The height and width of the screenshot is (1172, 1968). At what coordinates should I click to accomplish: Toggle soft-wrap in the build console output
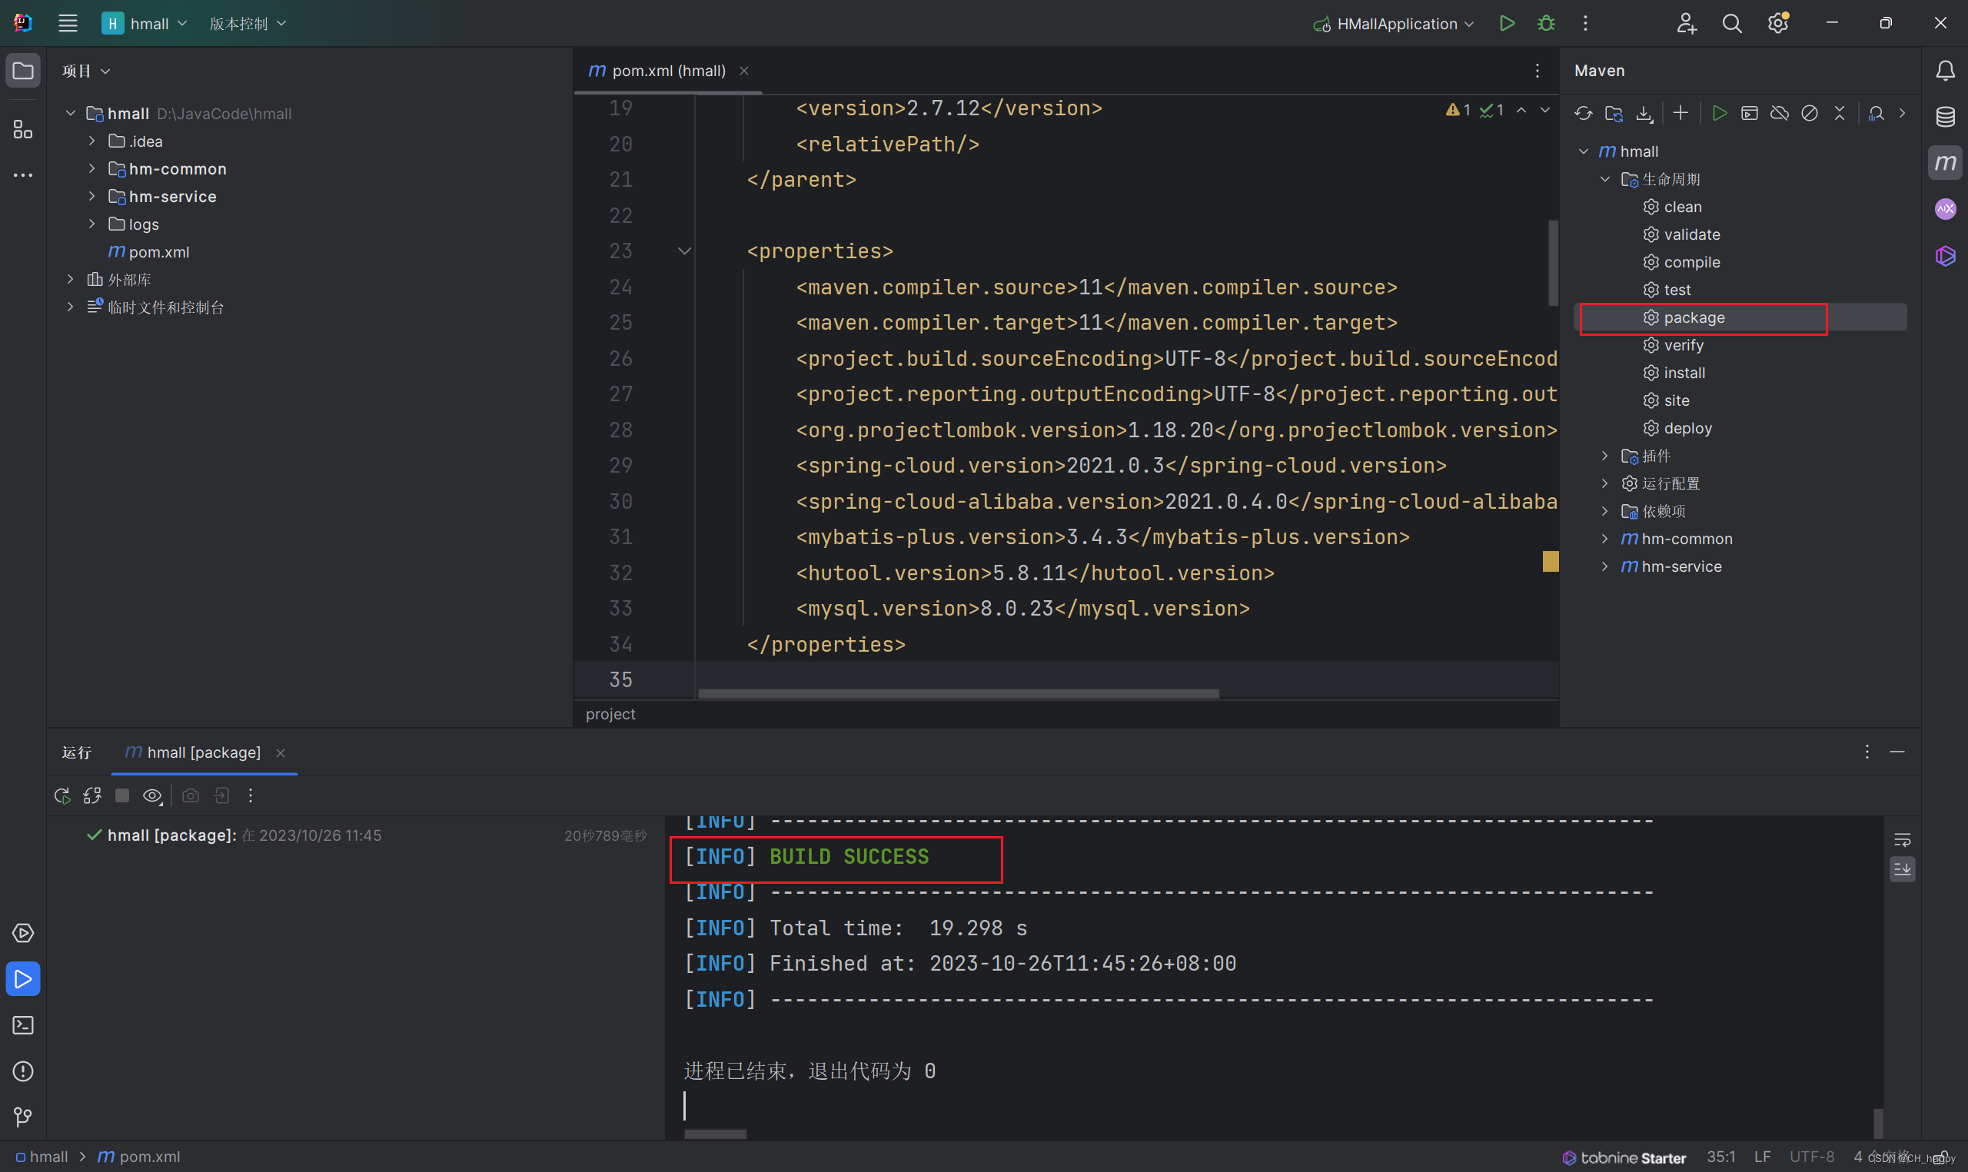tap(1903, 839)
